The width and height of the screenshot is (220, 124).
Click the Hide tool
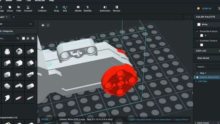[18, 9]
